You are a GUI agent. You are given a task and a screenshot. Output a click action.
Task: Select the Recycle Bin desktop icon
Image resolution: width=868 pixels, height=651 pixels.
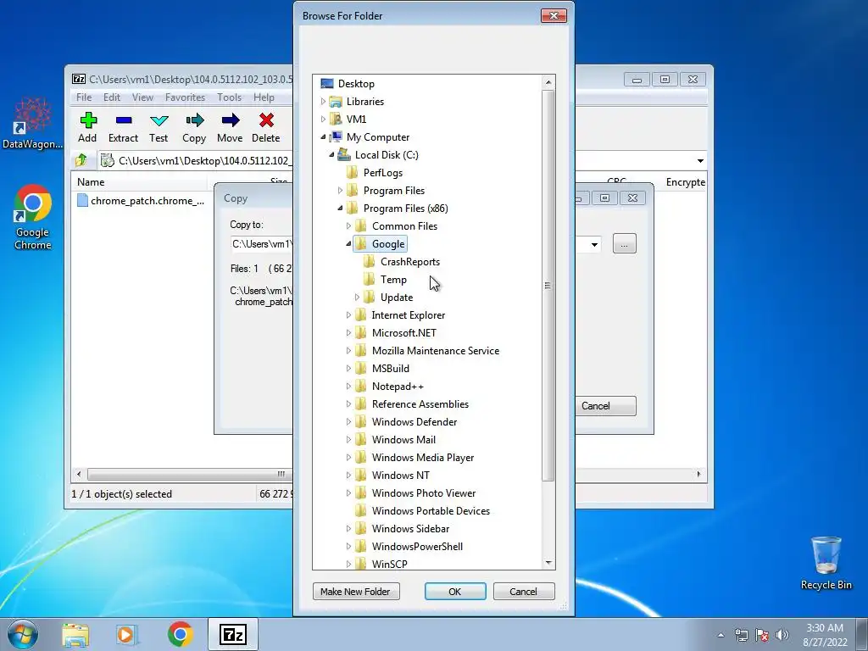click(826, 563)
